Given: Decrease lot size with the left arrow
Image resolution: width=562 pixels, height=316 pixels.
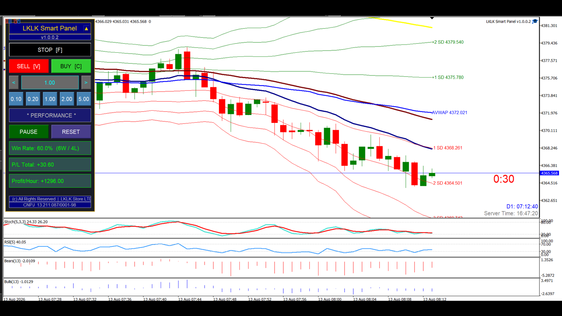Looking at the screenshot, I should pos(14,83).
